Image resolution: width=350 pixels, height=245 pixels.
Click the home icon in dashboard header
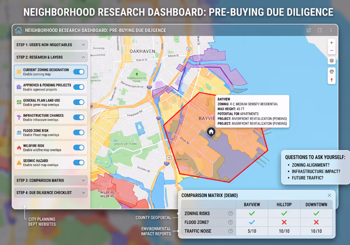pos(19,30)
